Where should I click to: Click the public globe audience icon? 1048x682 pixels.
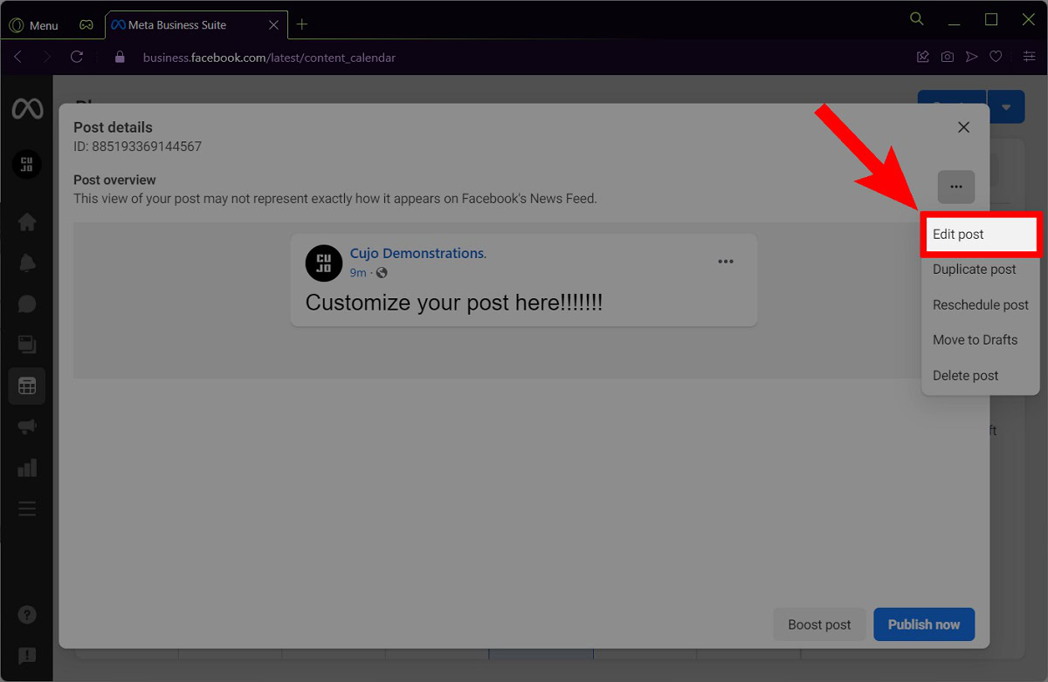pos(382,273)
